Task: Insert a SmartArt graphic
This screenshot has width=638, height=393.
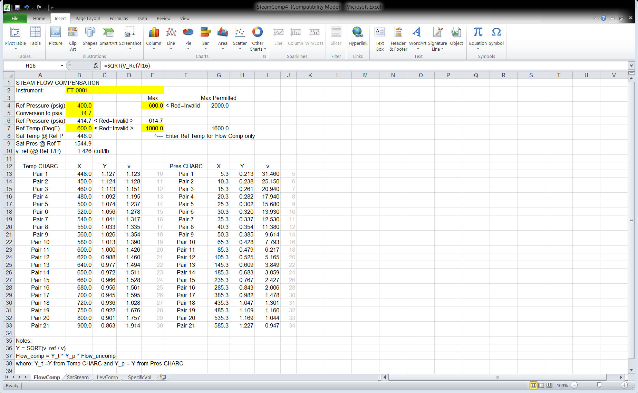Action: click(x=108, y=36)
